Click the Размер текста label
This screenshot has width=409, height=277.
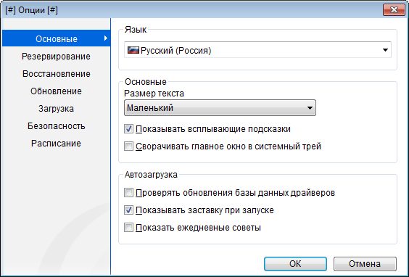point(154,94)
